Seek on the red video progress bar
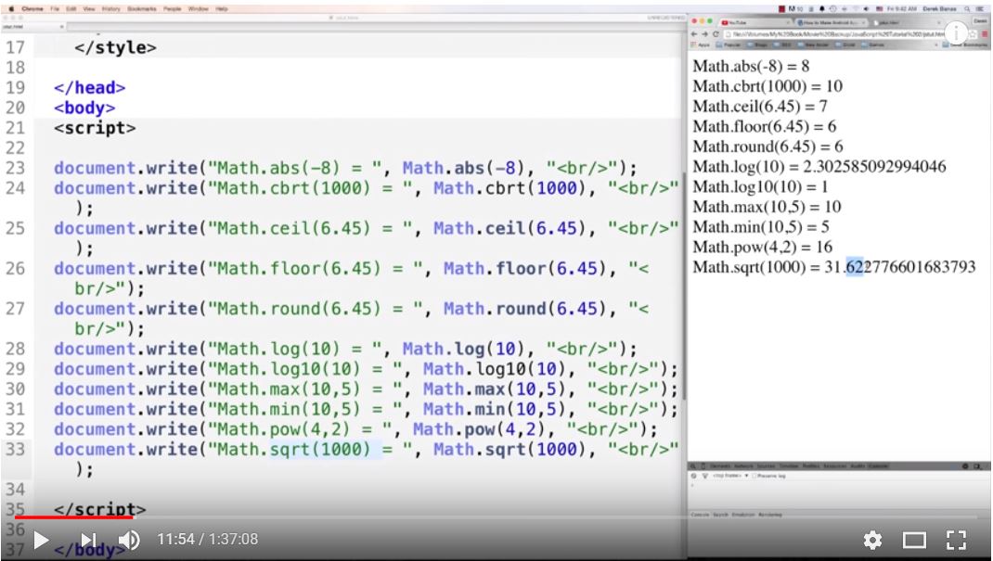 (73, 516)
